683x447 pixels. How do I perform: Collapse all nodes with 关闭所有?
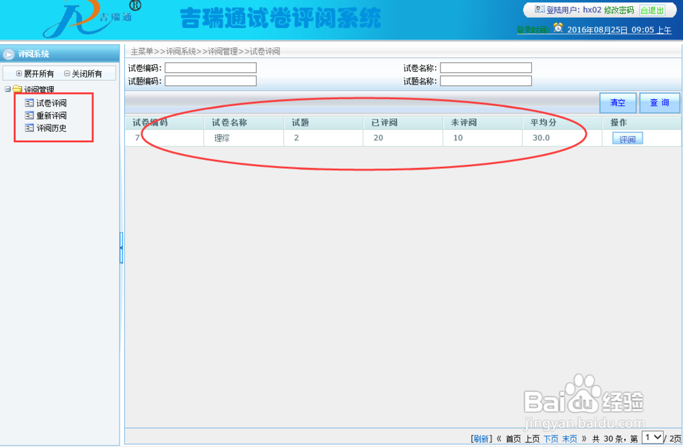click(83, 73)
